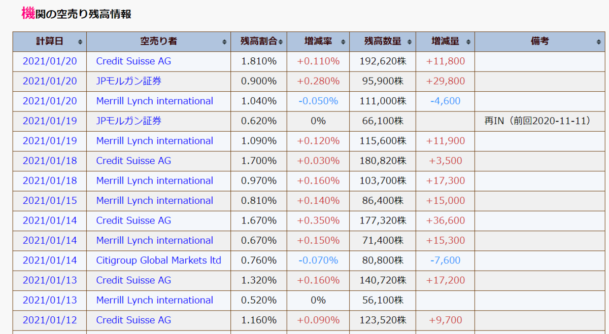Select the 86,400株 balance cell

pyautogui.click(x=383, y=201)
